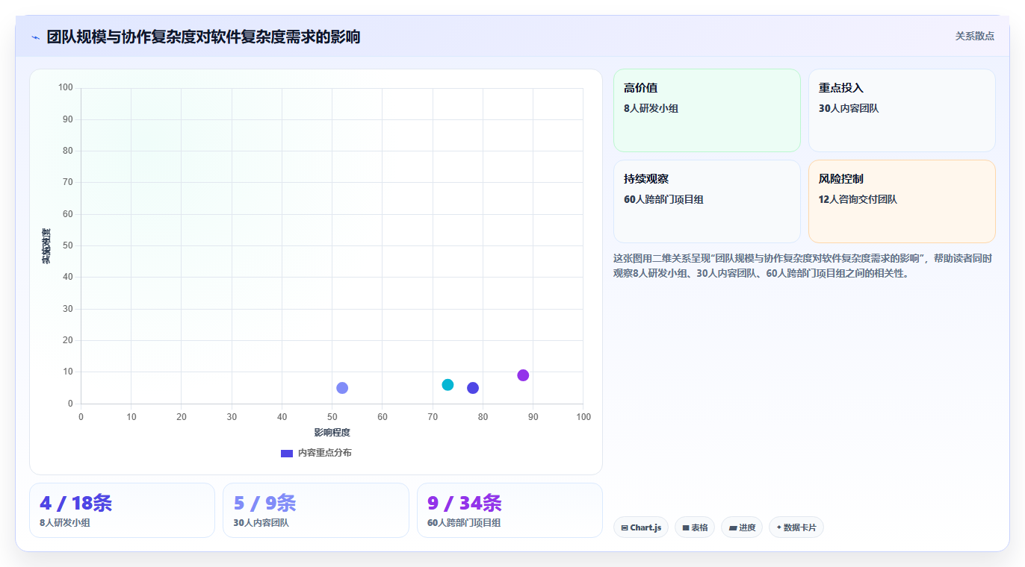Open the 持续观察 card
This screenshot has width=1025, height=567.
tap(707, 201)
